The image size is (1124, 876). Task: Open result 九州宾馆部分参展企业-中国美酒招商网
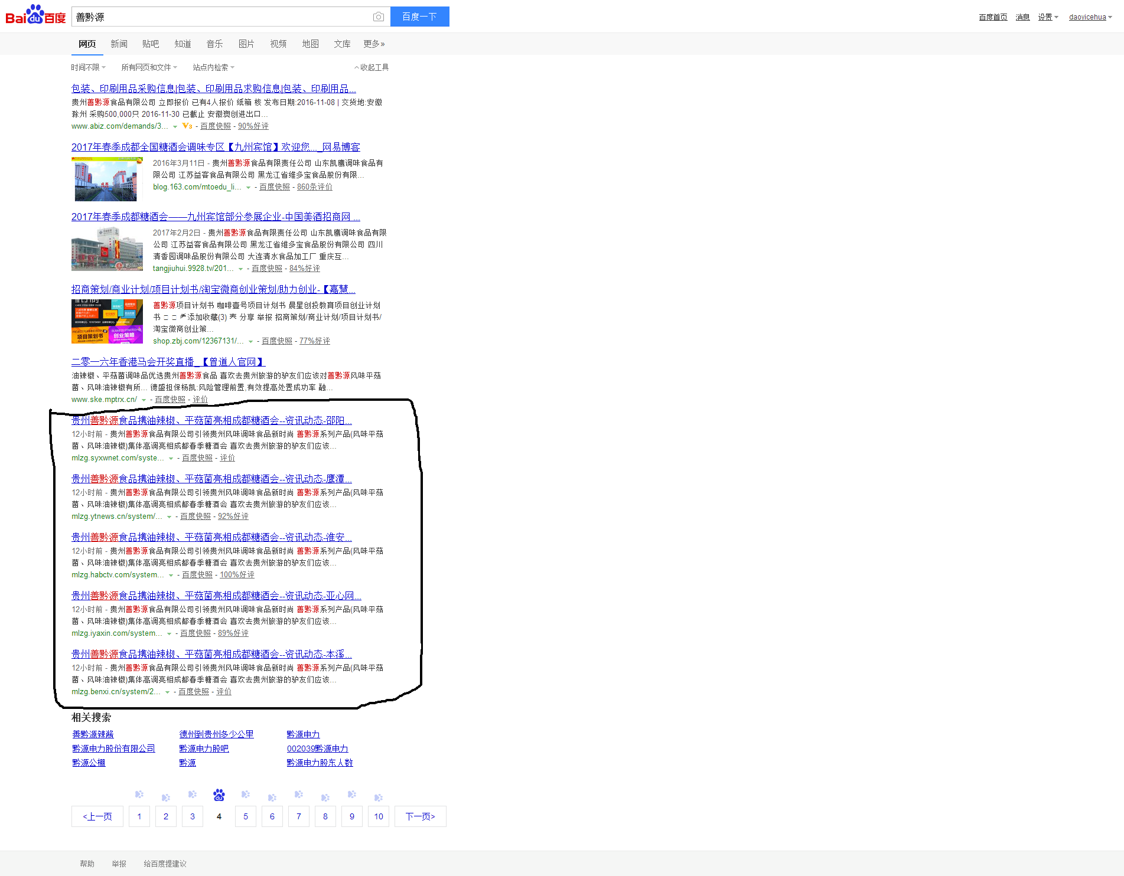(x=216, y=217)
